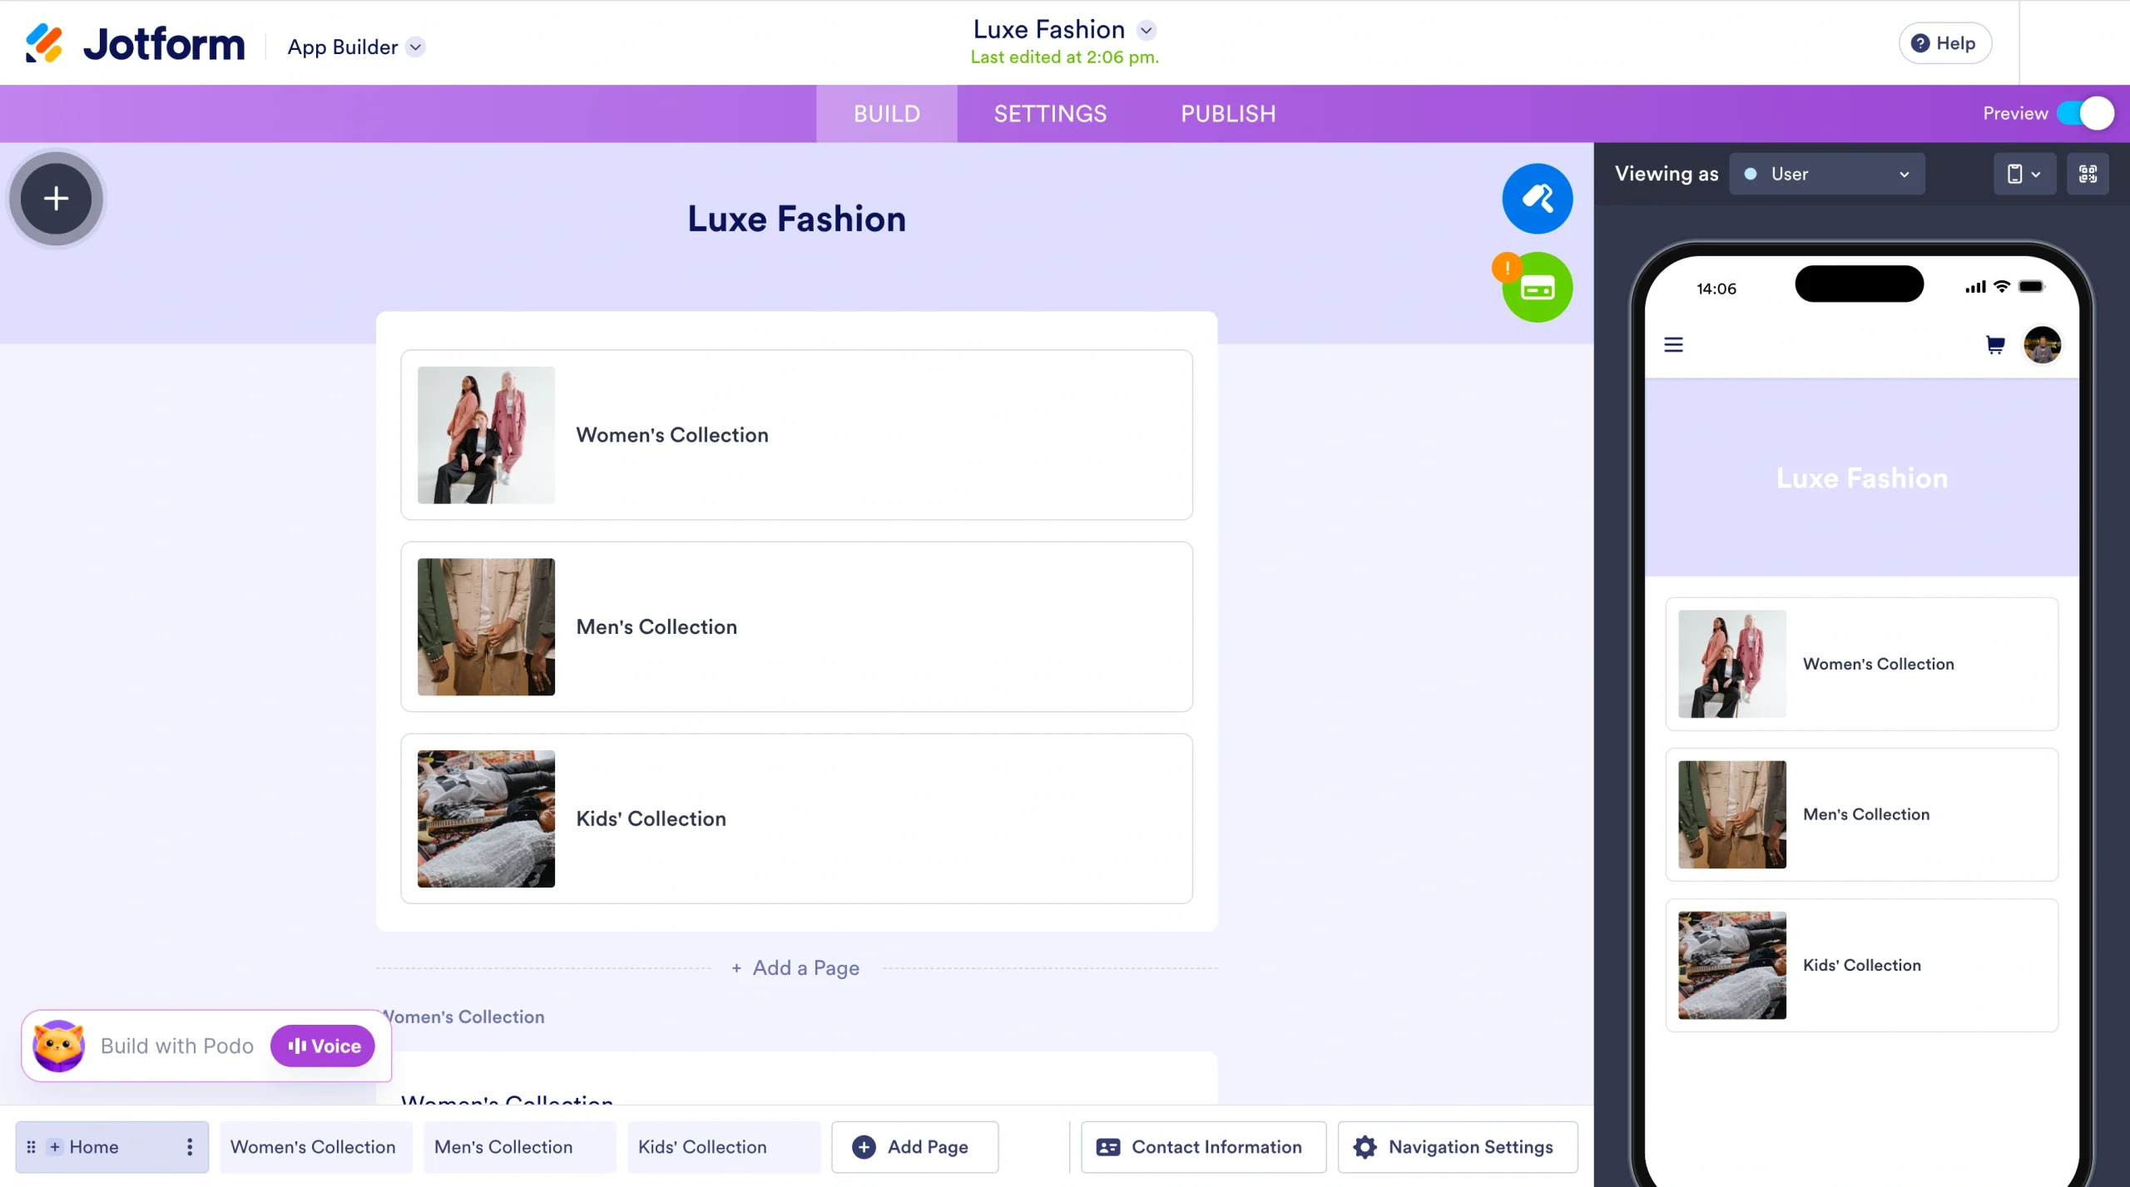Click the plus button to add an element
This screenshot has width=2130, height=1187.
[55, 199]
